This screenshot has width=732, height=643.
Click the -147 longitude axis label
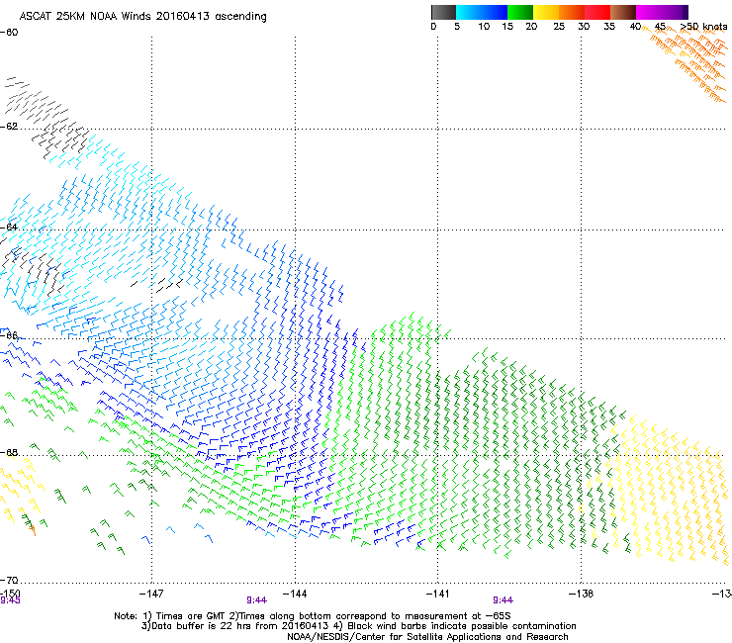151,594
